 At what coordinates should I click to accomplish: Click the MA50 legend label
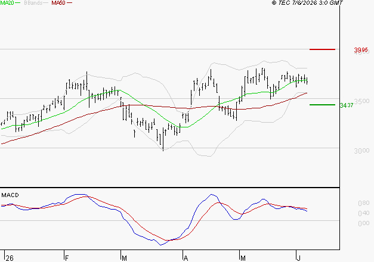pos(58,3)
